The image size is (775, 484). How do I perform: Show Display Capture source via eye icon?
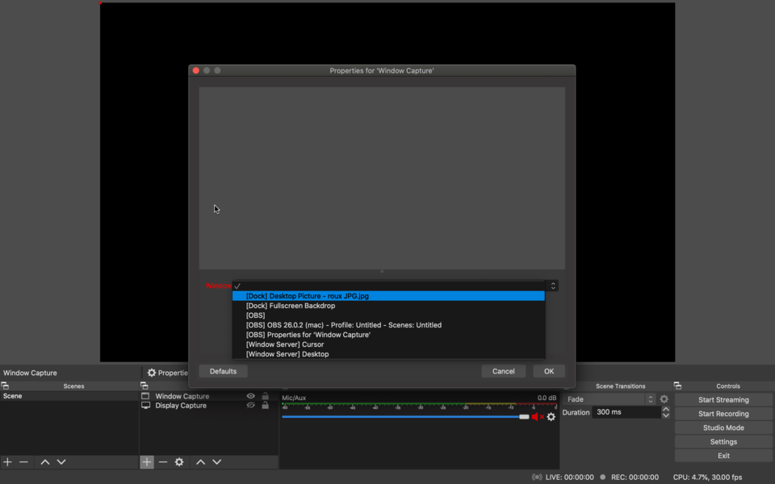click(250, 406)
